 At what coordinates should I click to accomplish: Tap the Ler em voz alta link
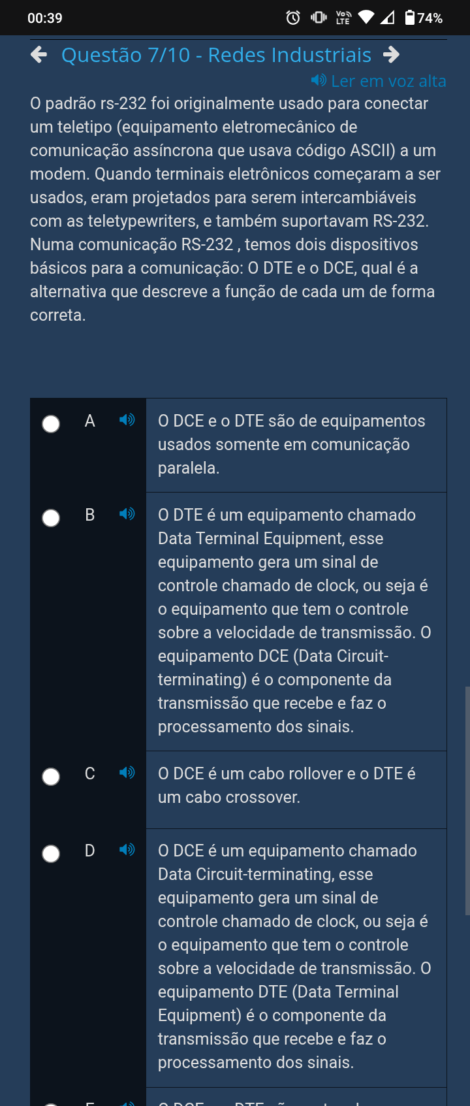click(388, 81)
